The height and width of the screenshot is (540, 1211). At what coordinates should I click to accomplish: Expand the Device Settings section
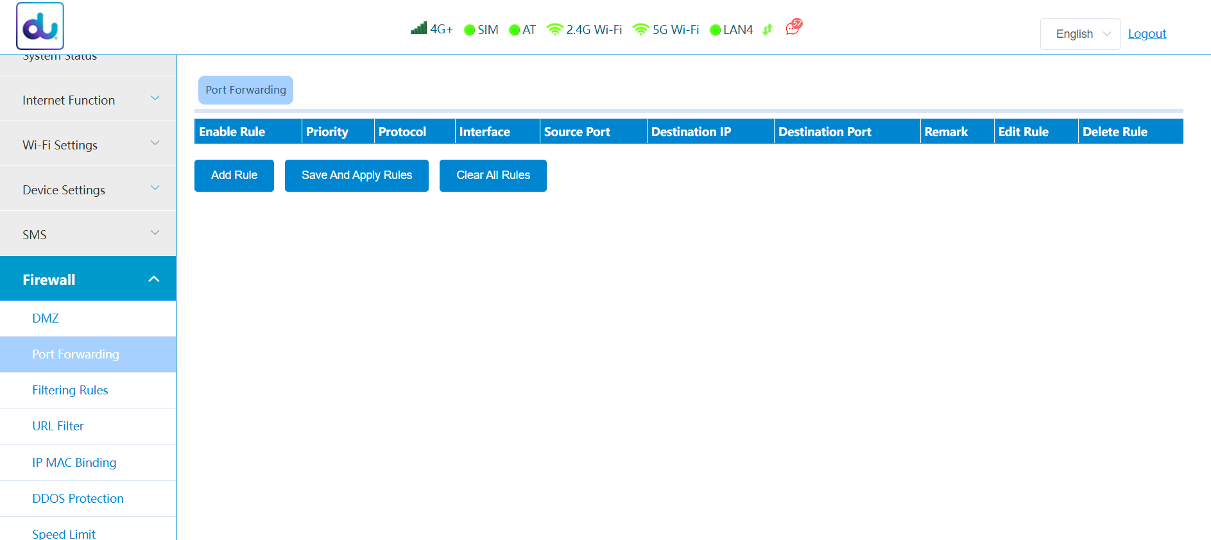pyautogui.click(x=88, y=189)
